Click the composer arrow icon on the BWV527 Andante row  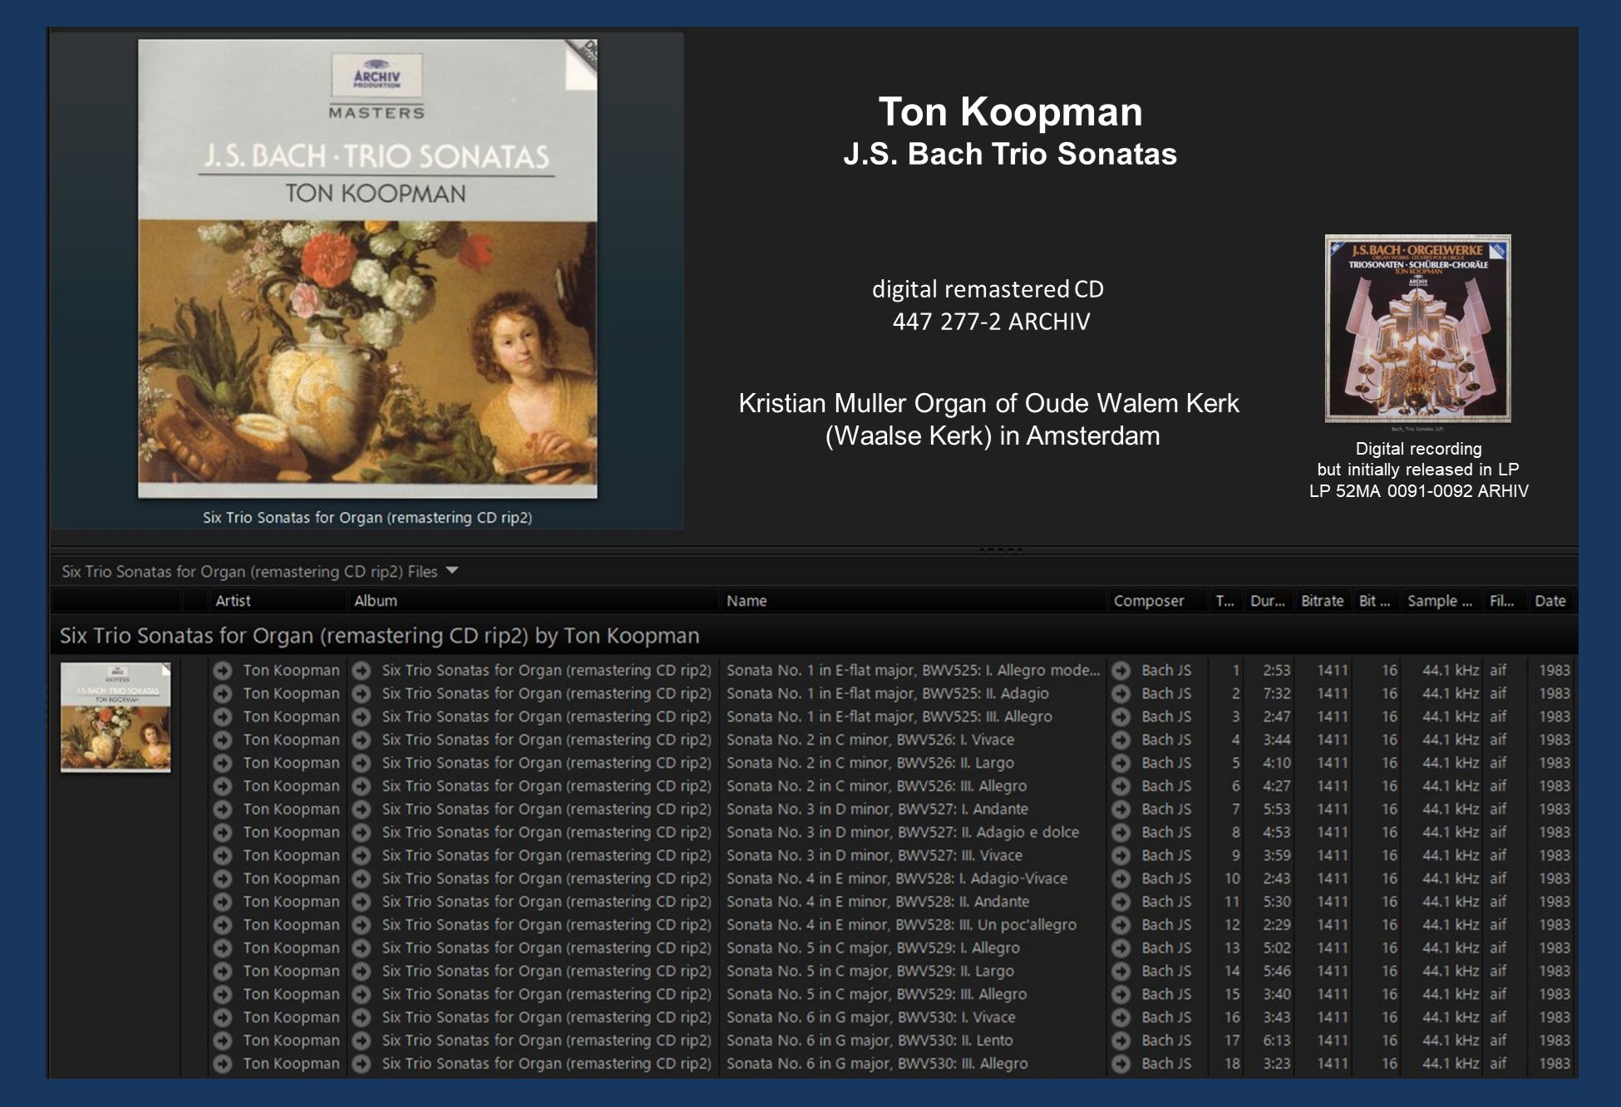coord(1121,809)
